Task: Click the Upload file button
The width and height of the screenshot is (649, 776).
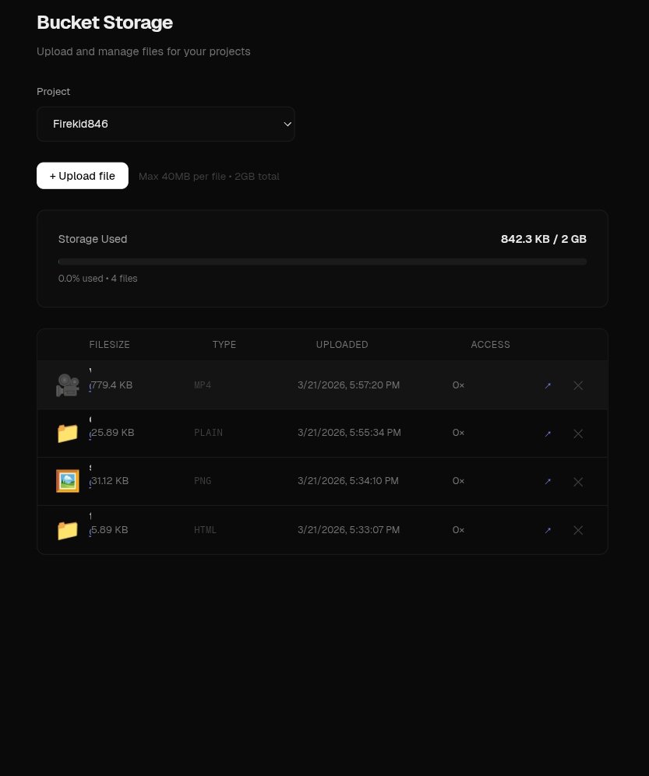Action: 83,176
